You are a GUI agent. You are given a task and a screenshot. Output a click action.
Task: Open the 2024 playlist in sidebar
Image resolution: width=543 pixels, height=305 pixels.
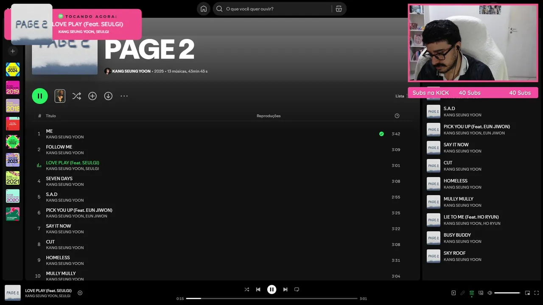(x=13, y=69)
